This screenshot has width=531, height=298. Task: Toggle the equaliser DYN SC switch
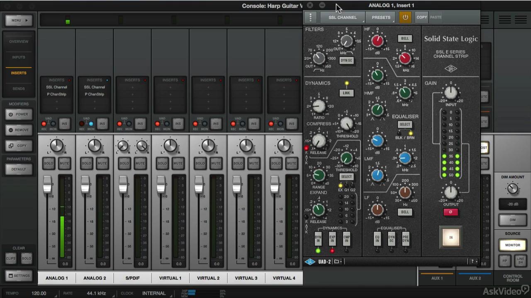pyautogui.click(x=391, y=239)
